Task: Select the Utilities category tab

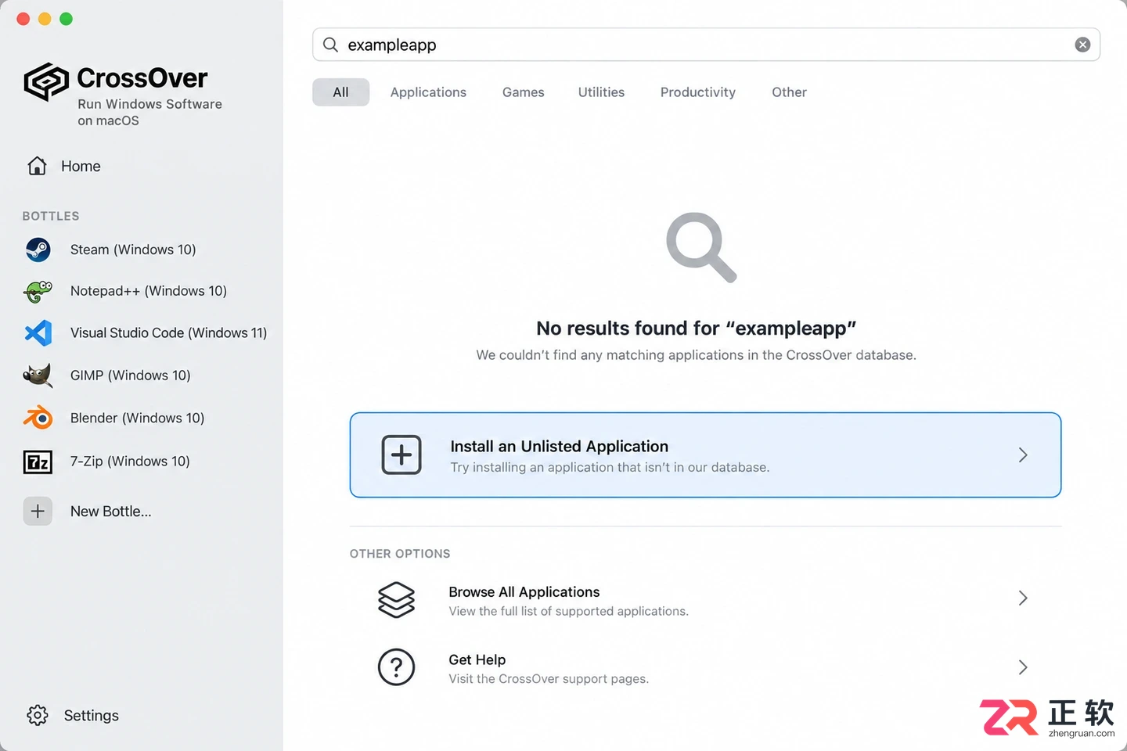Action: tap(601, 92)
